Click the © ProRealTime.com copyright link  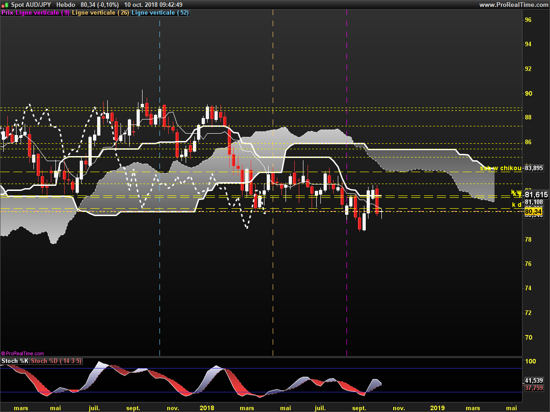pos(23,353)
